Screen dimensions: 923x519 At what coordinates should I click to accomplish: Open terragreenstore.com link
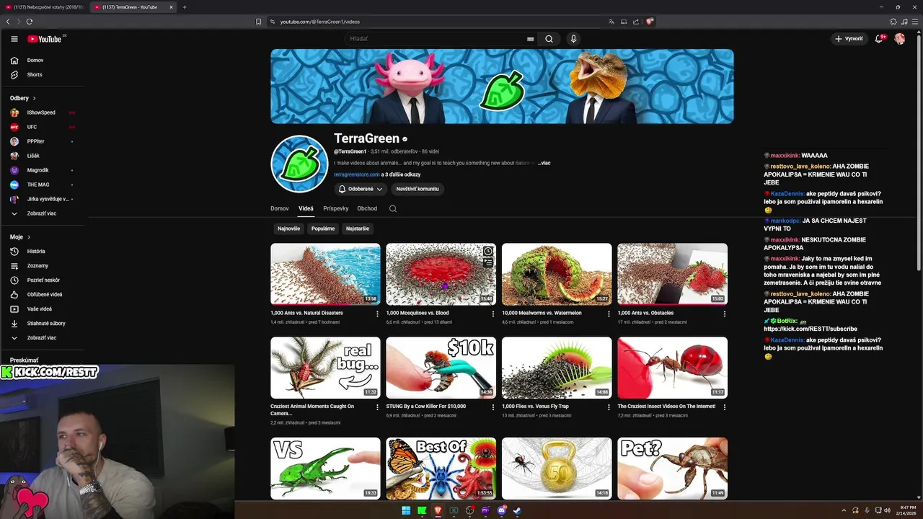click(356, 174)
